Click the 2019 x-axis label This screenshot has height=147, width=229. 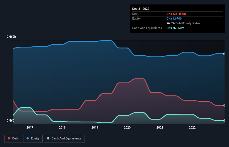tap(95, 127)
